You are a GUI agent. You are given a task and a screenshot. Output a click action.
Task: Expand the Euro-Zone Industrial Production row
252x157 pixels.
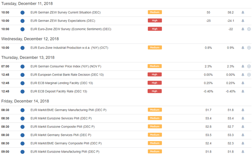(x=249, y=48)
